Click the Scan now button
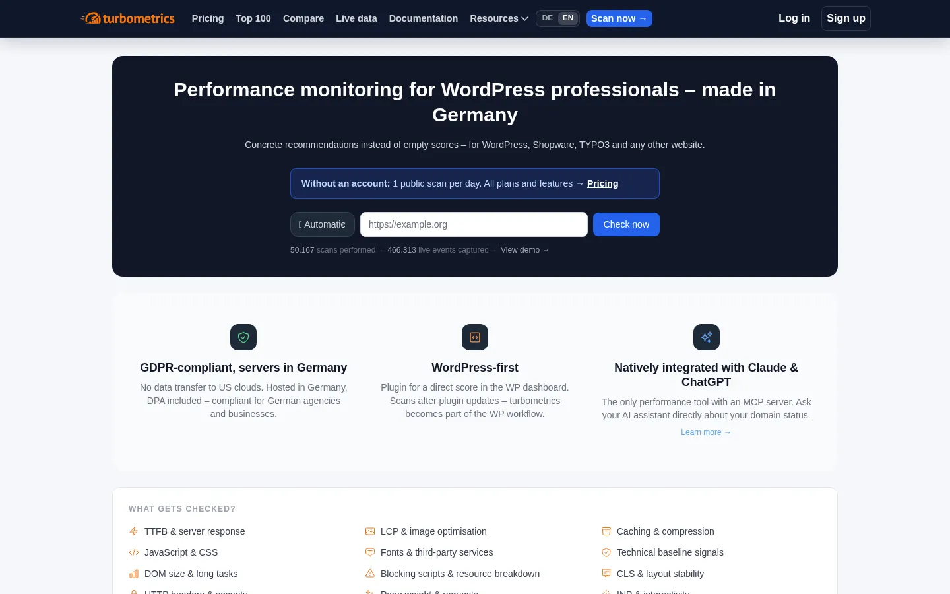The height and width of the screenshot is (594, 950). point(619,18)
